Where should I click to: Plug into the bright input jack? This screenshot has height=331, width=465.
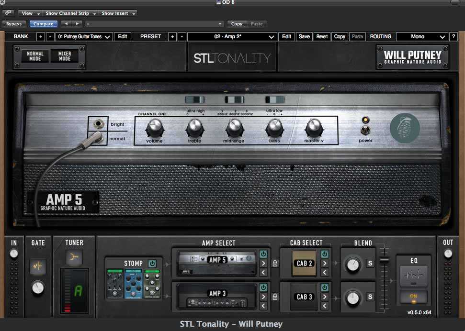click(99, 124)
